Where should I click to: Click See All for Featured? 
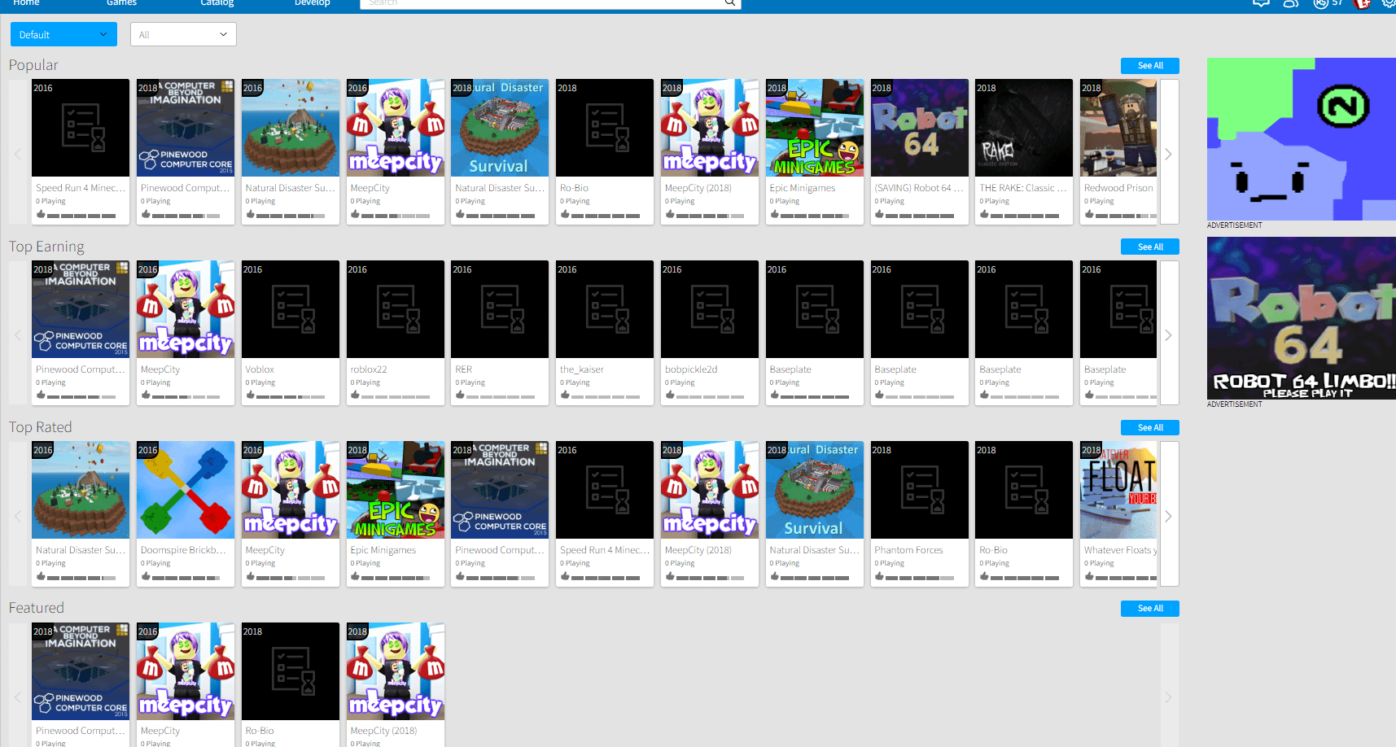point(1150,608)
